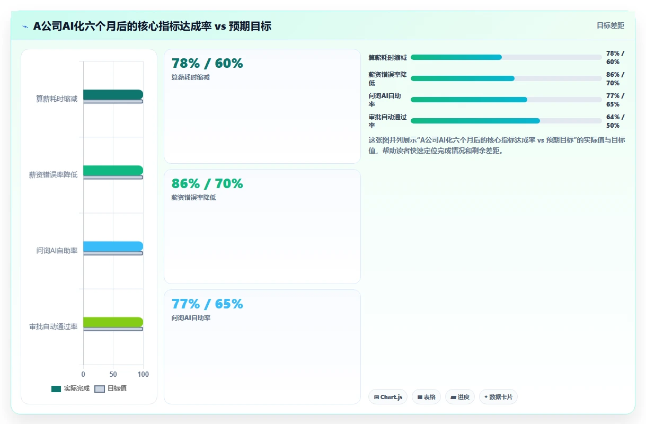
Task: Click the 问询AI自助率 progress bar
Action: coord(506,100)
